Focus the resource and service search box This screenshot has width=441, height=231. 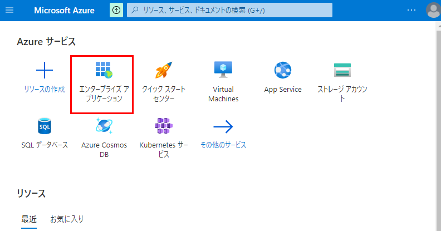pyautogui.click(x=229, y=11)
